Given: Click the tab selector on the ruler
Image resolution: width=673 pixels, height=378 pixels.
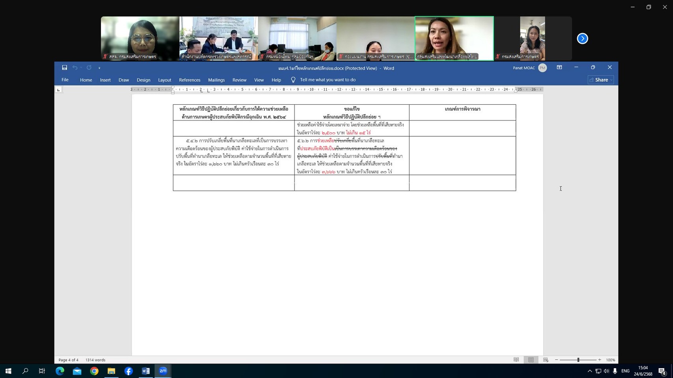Looking at the screenshot, I should click(x=58, y=90).
